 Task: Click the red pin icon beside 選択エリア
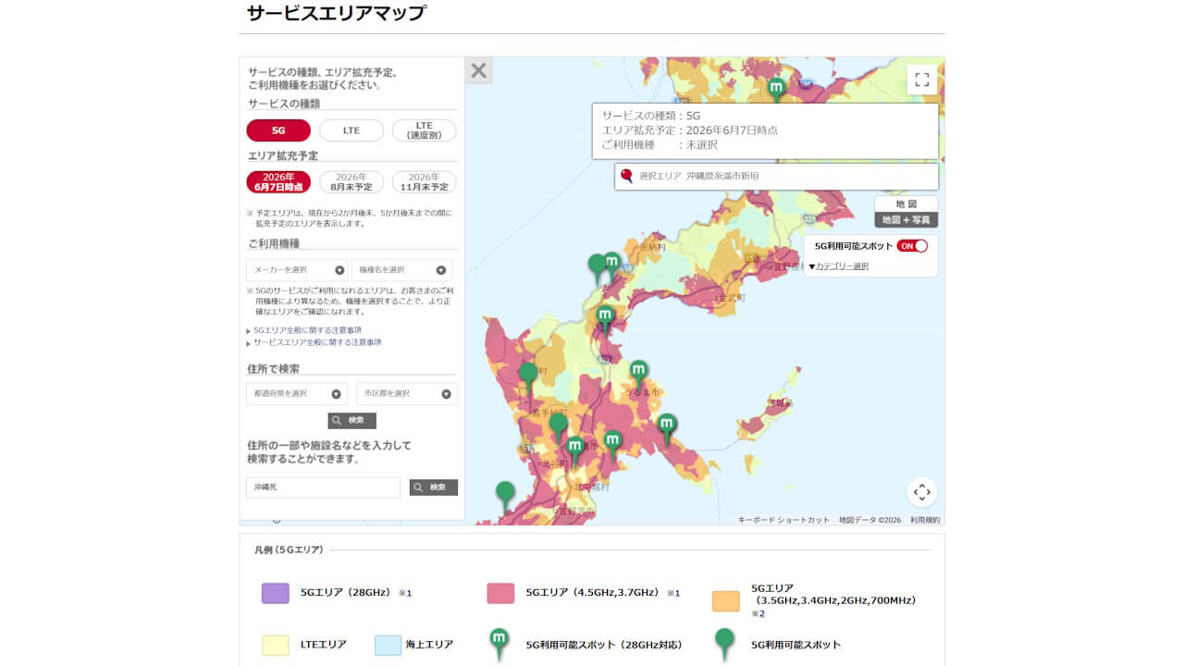pos(626,176)
